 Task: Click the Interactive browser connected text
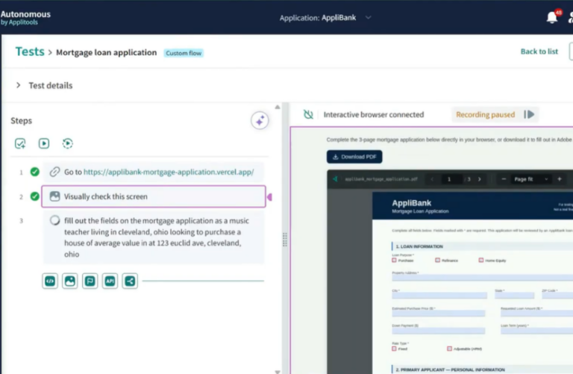(374, 114)
